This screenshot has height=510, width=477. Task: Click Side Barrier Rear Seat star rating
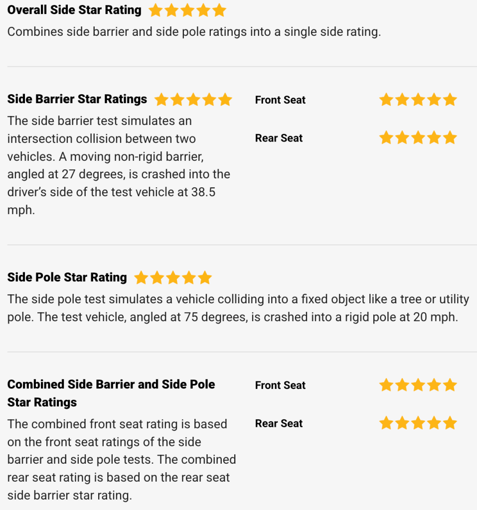click(x=418, y=137)
